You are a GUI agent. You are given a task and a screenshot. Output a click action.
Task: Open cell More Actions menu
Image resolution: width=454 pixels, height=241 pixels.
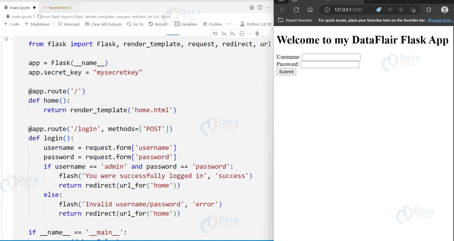tap(249, 34)
